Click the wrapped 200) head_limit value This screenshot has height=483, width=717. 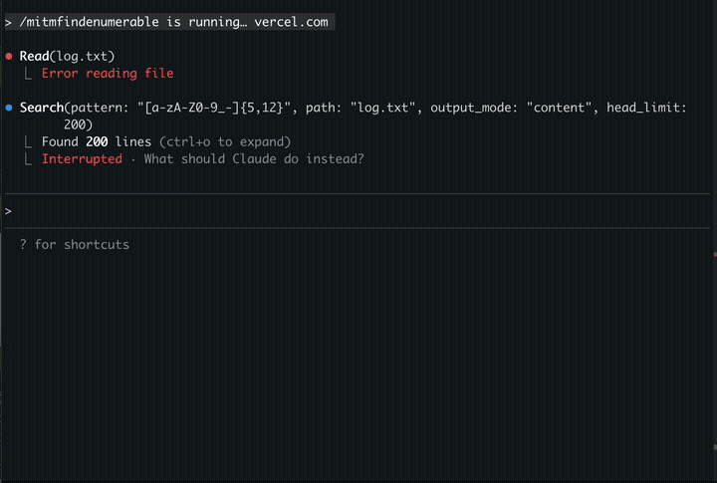[78, 124]
